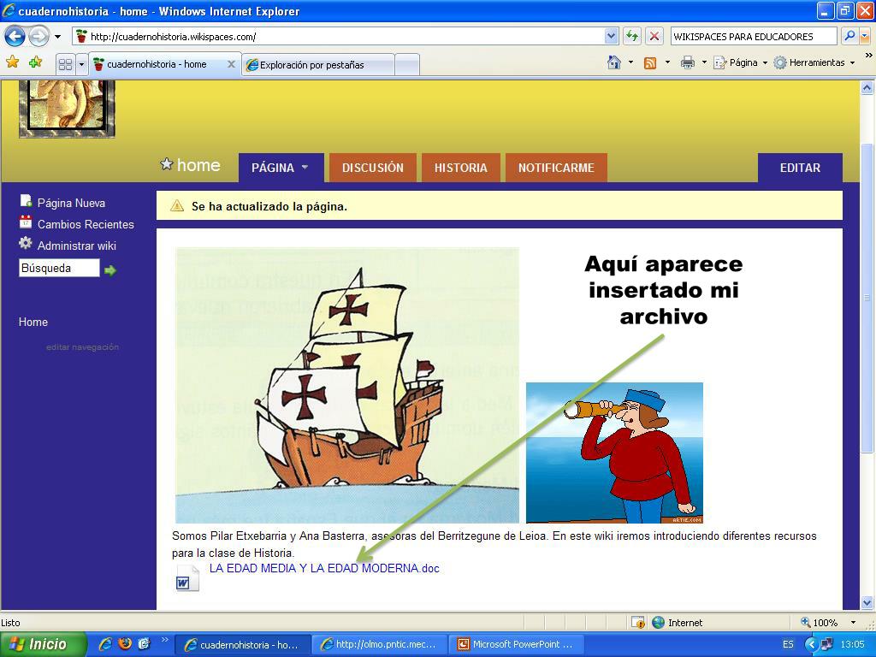Click the Add to Favorites star-plus icon

click(36, 62)
